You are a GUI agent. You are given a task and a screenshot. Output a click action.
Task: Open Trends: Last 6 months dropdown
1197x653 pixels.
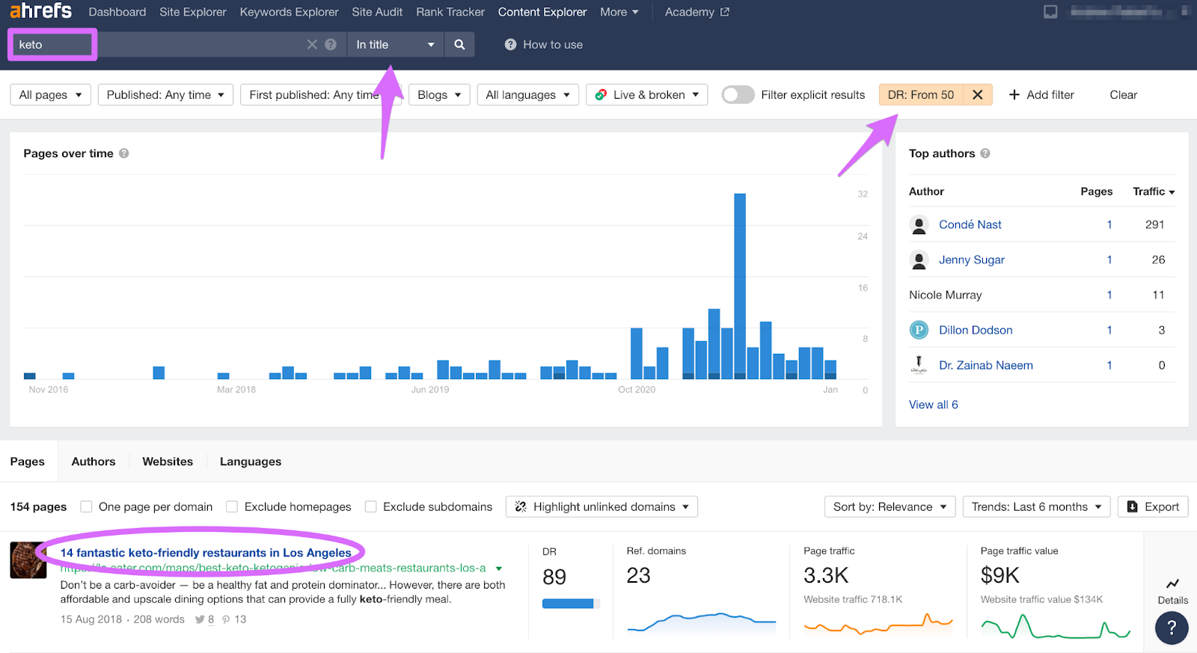(1037, 507)
